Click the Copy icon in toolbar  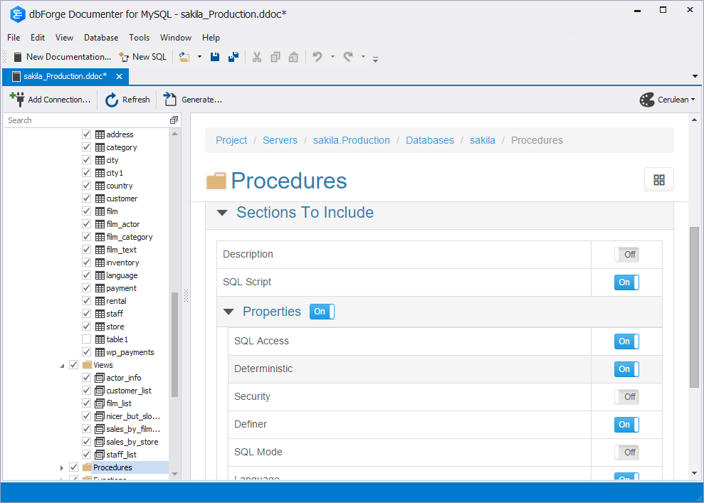(275, 57)
